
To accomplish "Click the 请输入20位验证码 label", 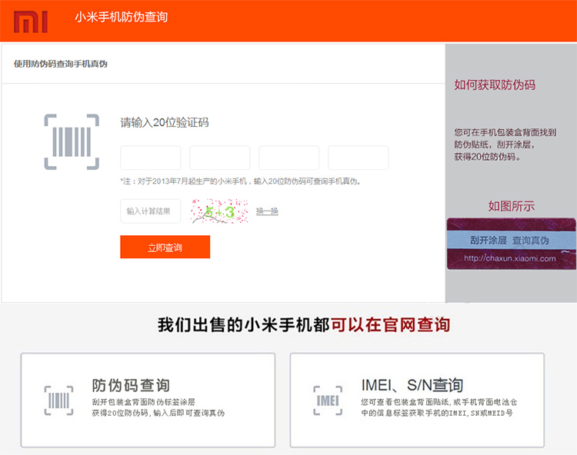I will pos(165,122).
